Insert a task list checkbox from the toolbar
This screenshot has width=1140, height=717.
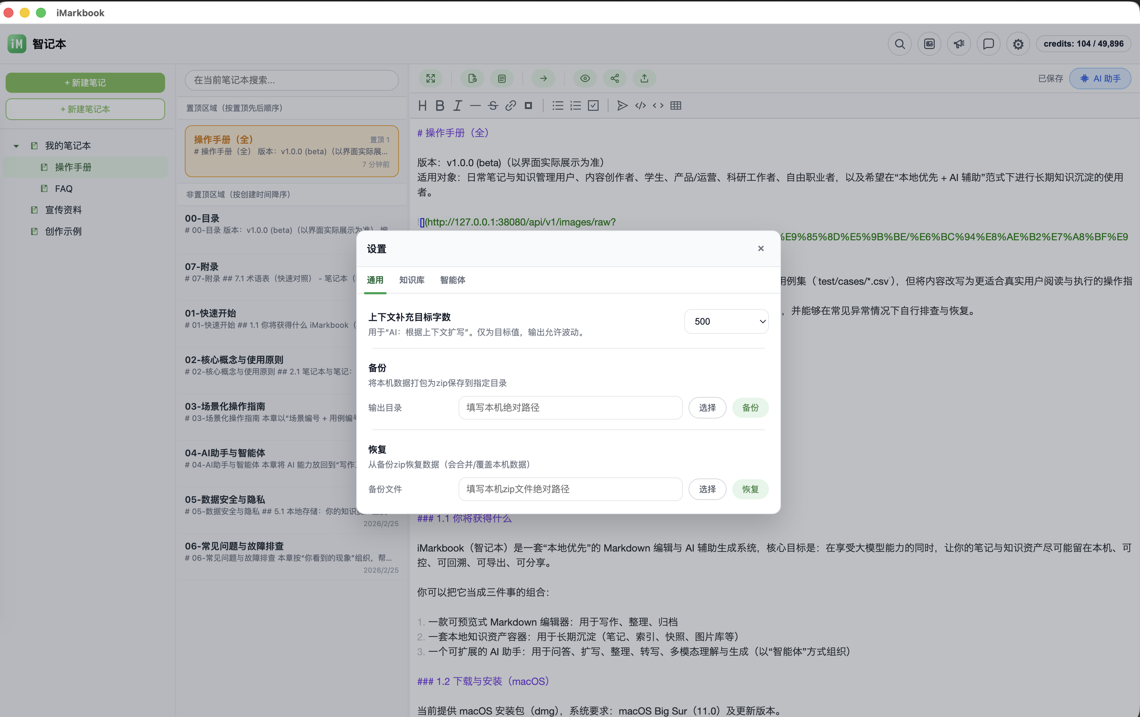(593, 106)
